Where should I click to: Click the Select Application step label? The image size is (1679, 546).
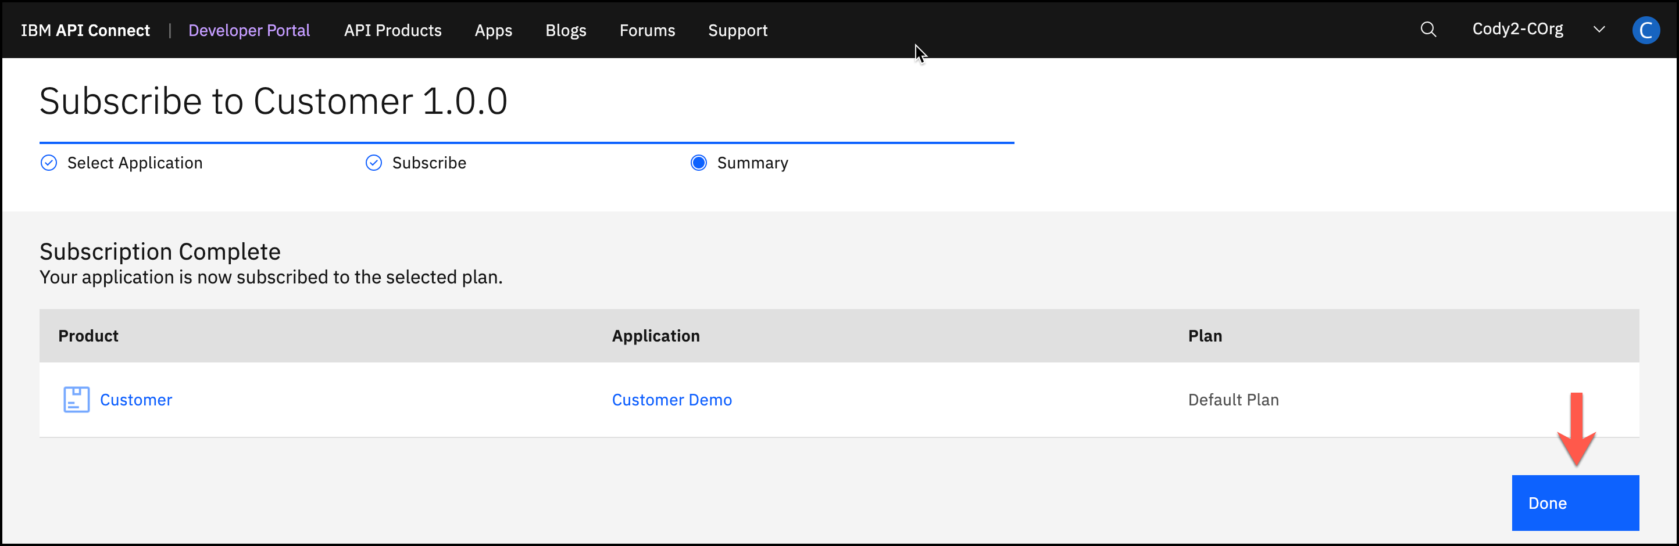coord(135,163)
